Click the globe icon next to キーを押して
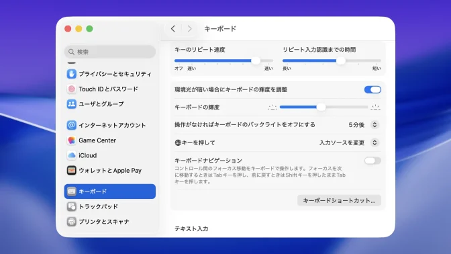The image size is (451, 254). click(x=178, y=142)
